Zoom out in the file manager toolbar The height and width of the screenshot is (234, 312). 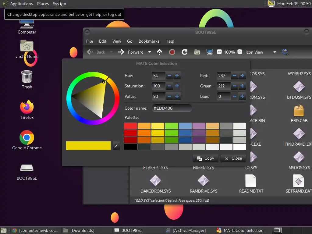point(219,52)
